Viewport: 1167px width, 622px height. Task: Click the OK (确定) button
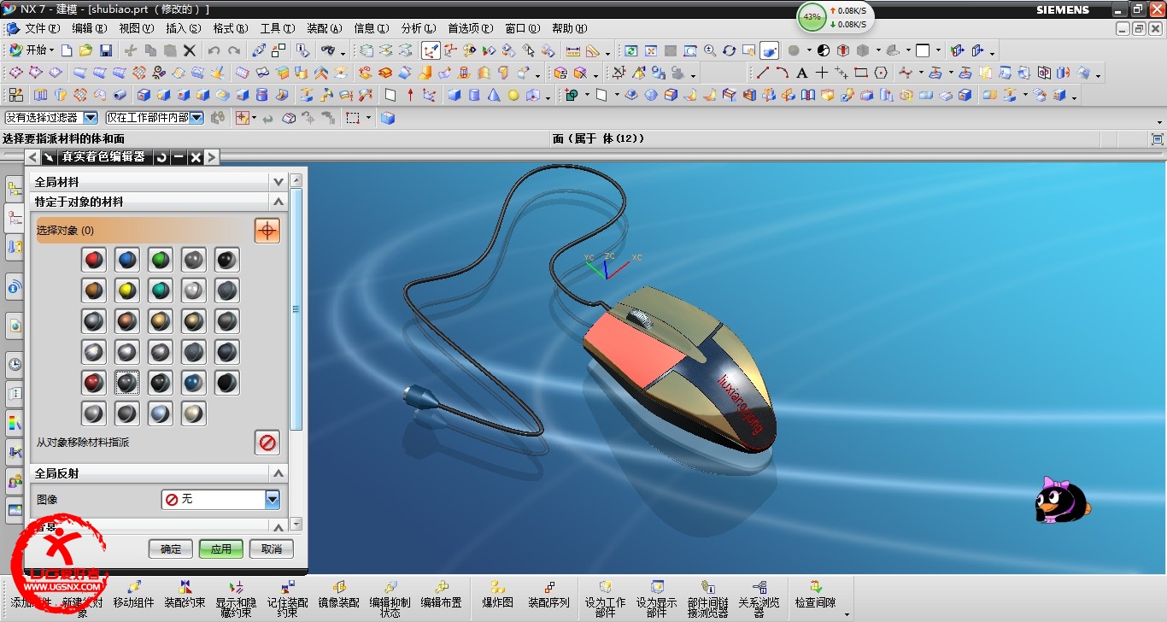coord(171,549)
